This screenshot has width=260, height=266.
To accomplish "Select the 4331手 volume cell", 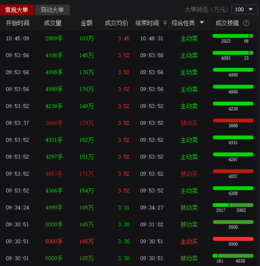I will 54,140.
